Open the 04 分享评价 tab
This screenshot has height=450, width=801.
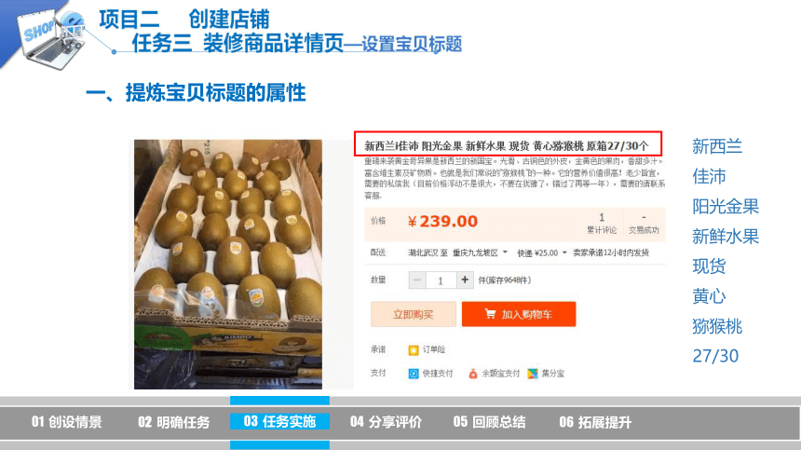coord(386,422)
